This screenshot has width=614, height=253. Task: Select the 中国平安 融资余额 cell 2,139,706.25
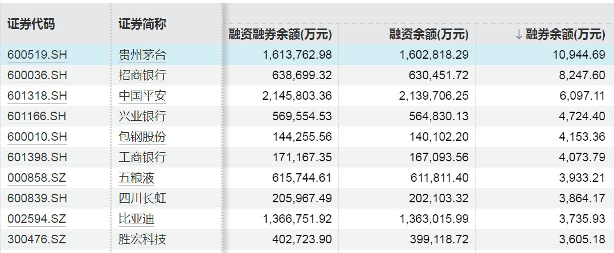point(407,96)
